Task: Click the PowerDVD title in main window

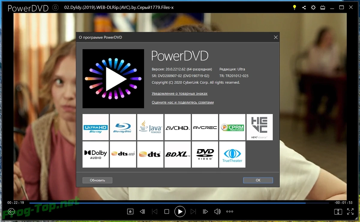Action: click(28, 8)
